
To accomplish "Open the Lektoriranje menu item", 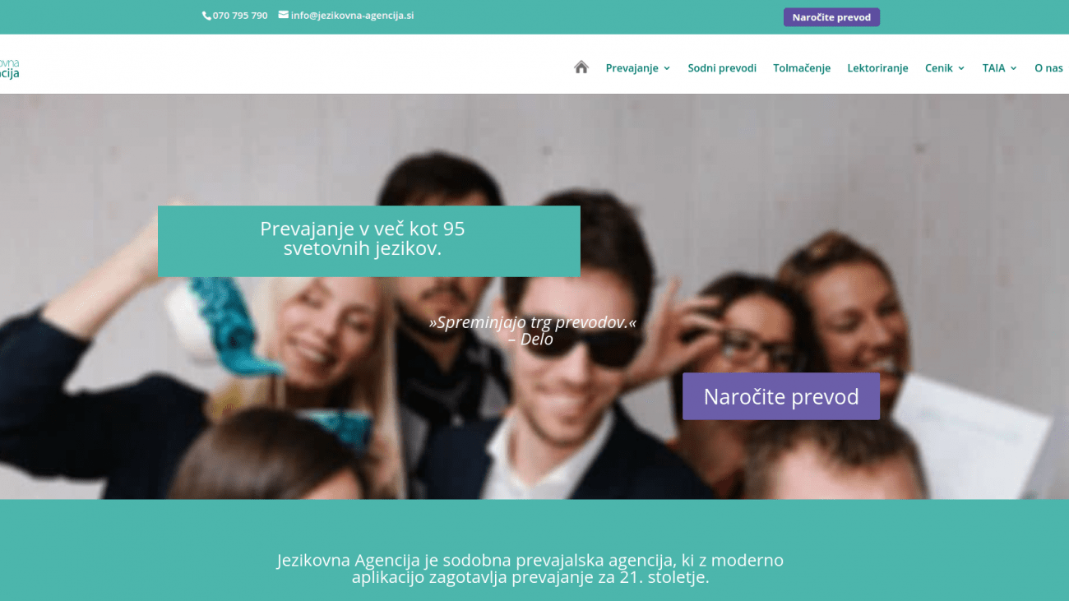I will [877, 68].
